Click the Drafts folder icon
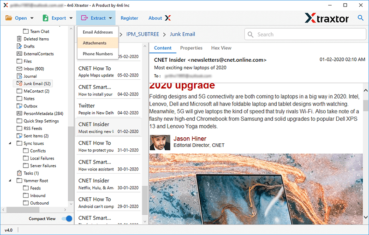The image size is (369, 235). coord(19,47)
